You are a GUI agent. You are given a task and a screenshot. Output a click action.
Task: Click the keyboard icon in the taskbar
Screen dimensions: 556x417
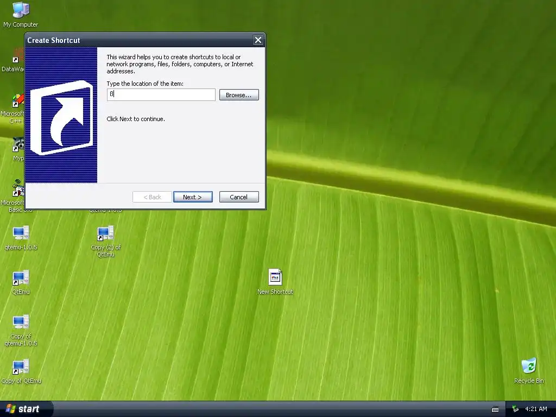[495, 409]
